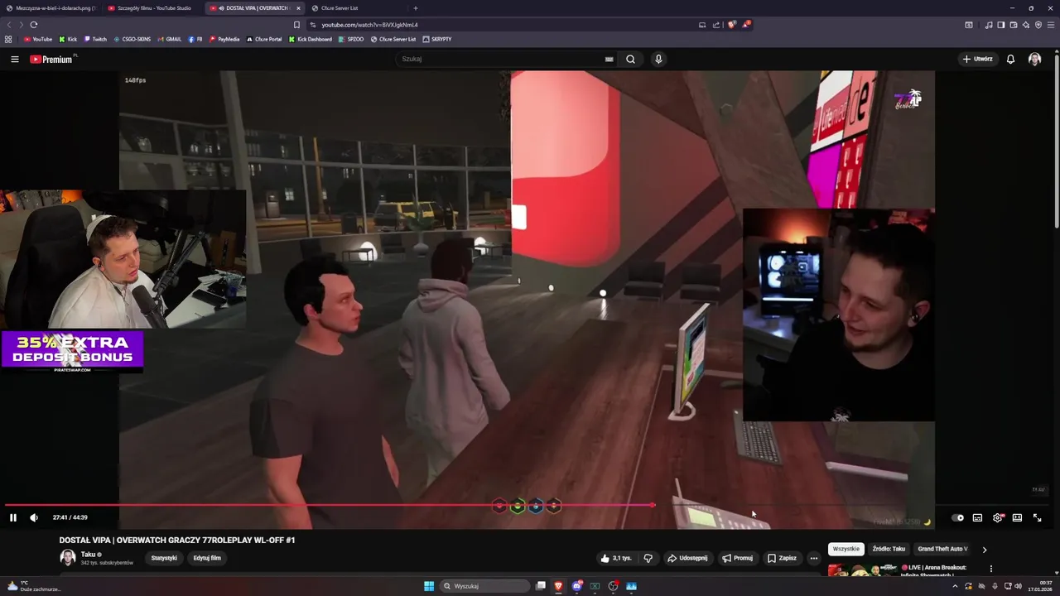Mute the video volume
Screen dimensions: 1060x596
coord(34,517)
